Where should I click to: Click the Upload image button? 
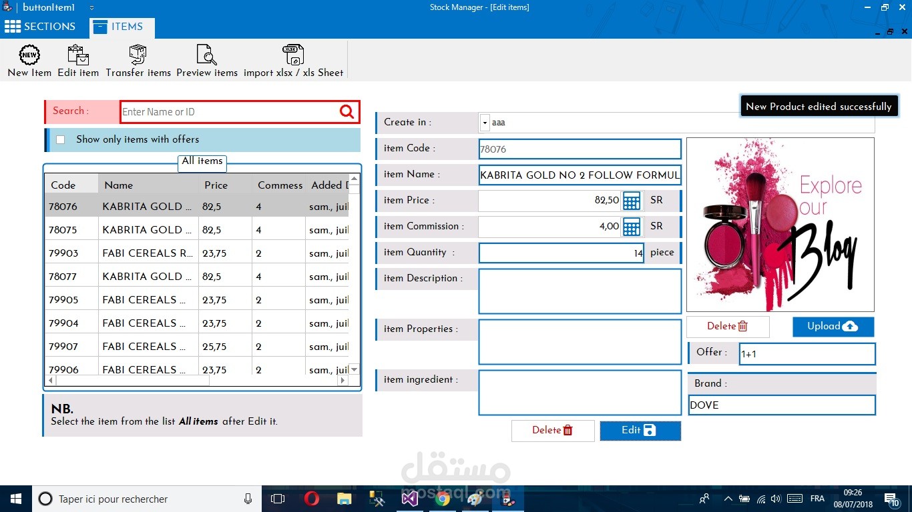click(x=833, y=327)
